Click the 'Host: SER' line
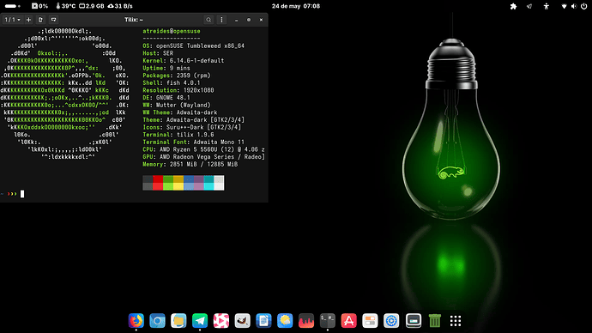The image size is (592, 333). tap(158, 53)
